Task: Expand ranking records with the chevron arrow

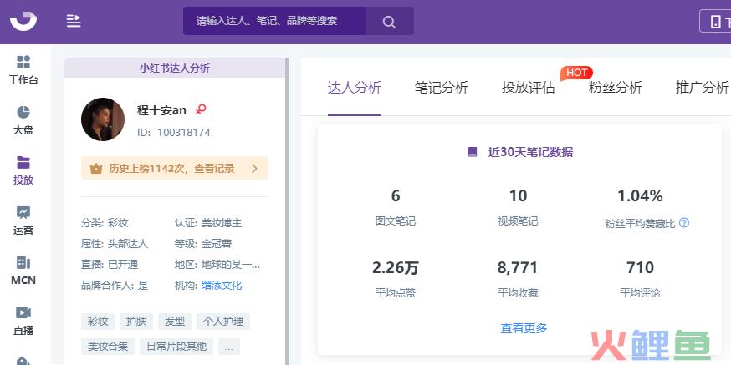Action: point(254,169)
